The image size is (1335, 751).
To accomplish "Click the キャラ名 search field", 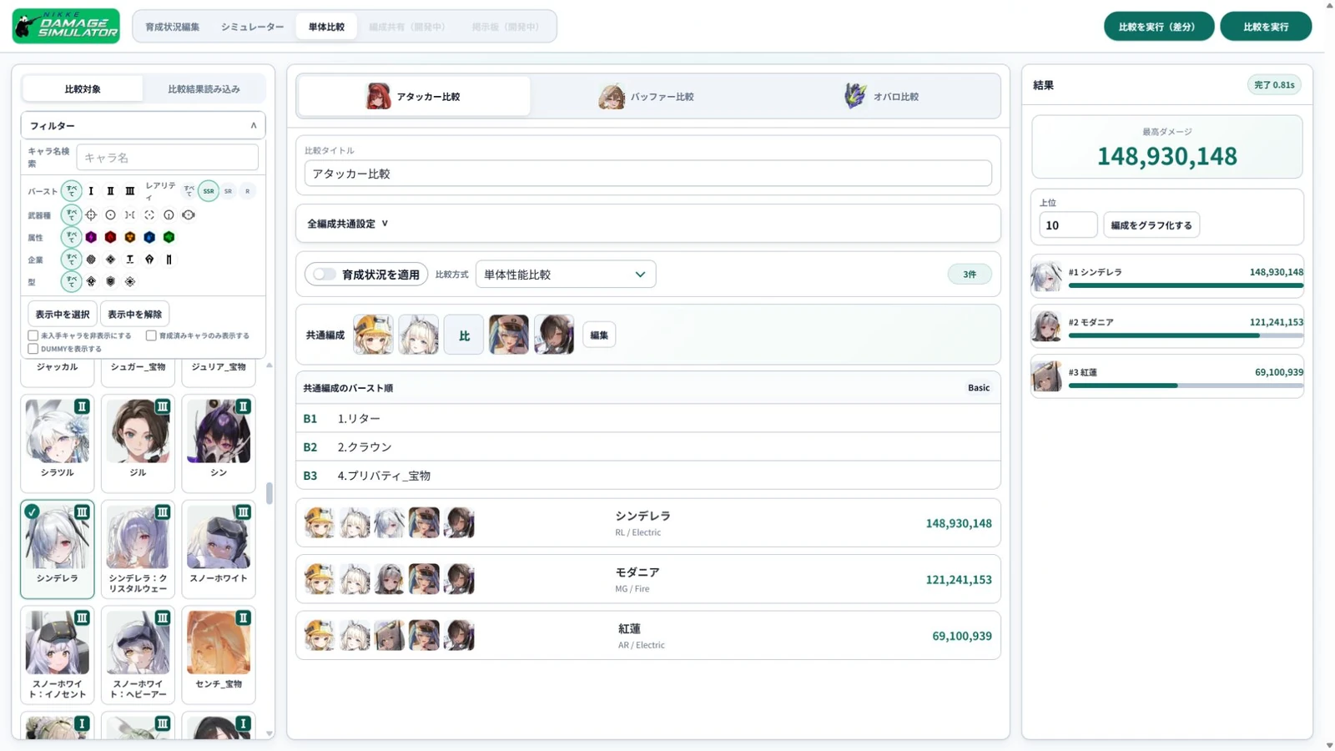I will pyautogui.click(x=167, y=158).
